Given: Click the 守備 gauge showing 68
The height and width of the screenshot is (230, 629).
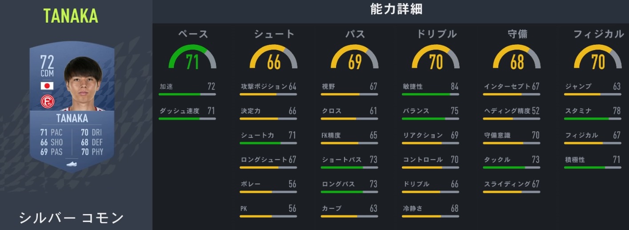Looking at the screenshot, I should click(x=517, y=59).
